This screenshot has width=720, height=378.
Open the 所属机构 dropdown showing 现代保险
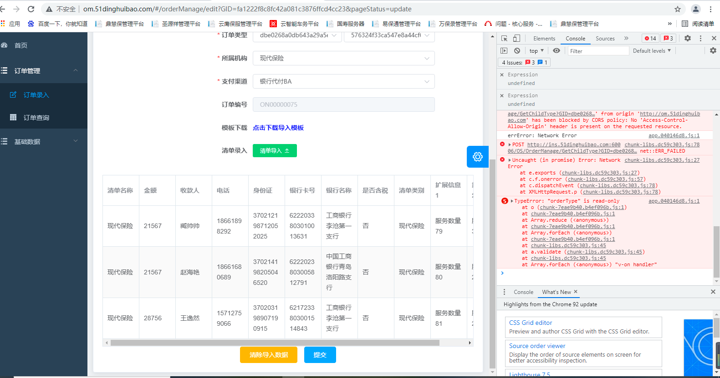pos(343,58)
